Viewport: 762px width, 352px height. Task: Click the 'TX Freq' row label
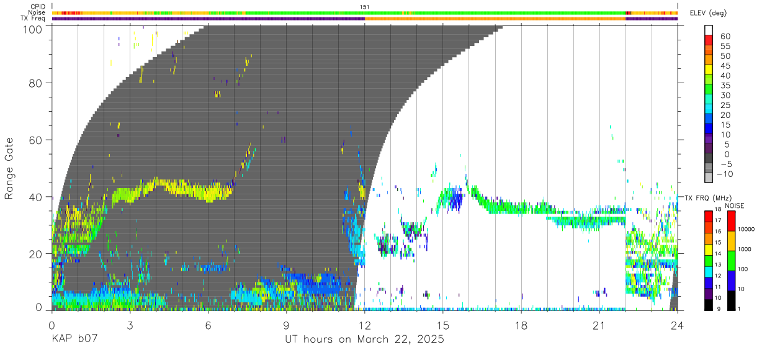click(x=34, y=18)
